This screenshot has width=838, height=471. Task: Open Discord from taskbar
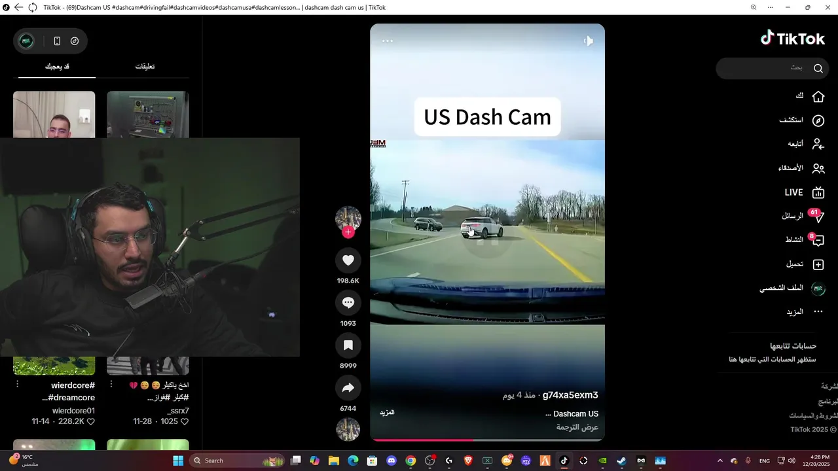[392, 461]
